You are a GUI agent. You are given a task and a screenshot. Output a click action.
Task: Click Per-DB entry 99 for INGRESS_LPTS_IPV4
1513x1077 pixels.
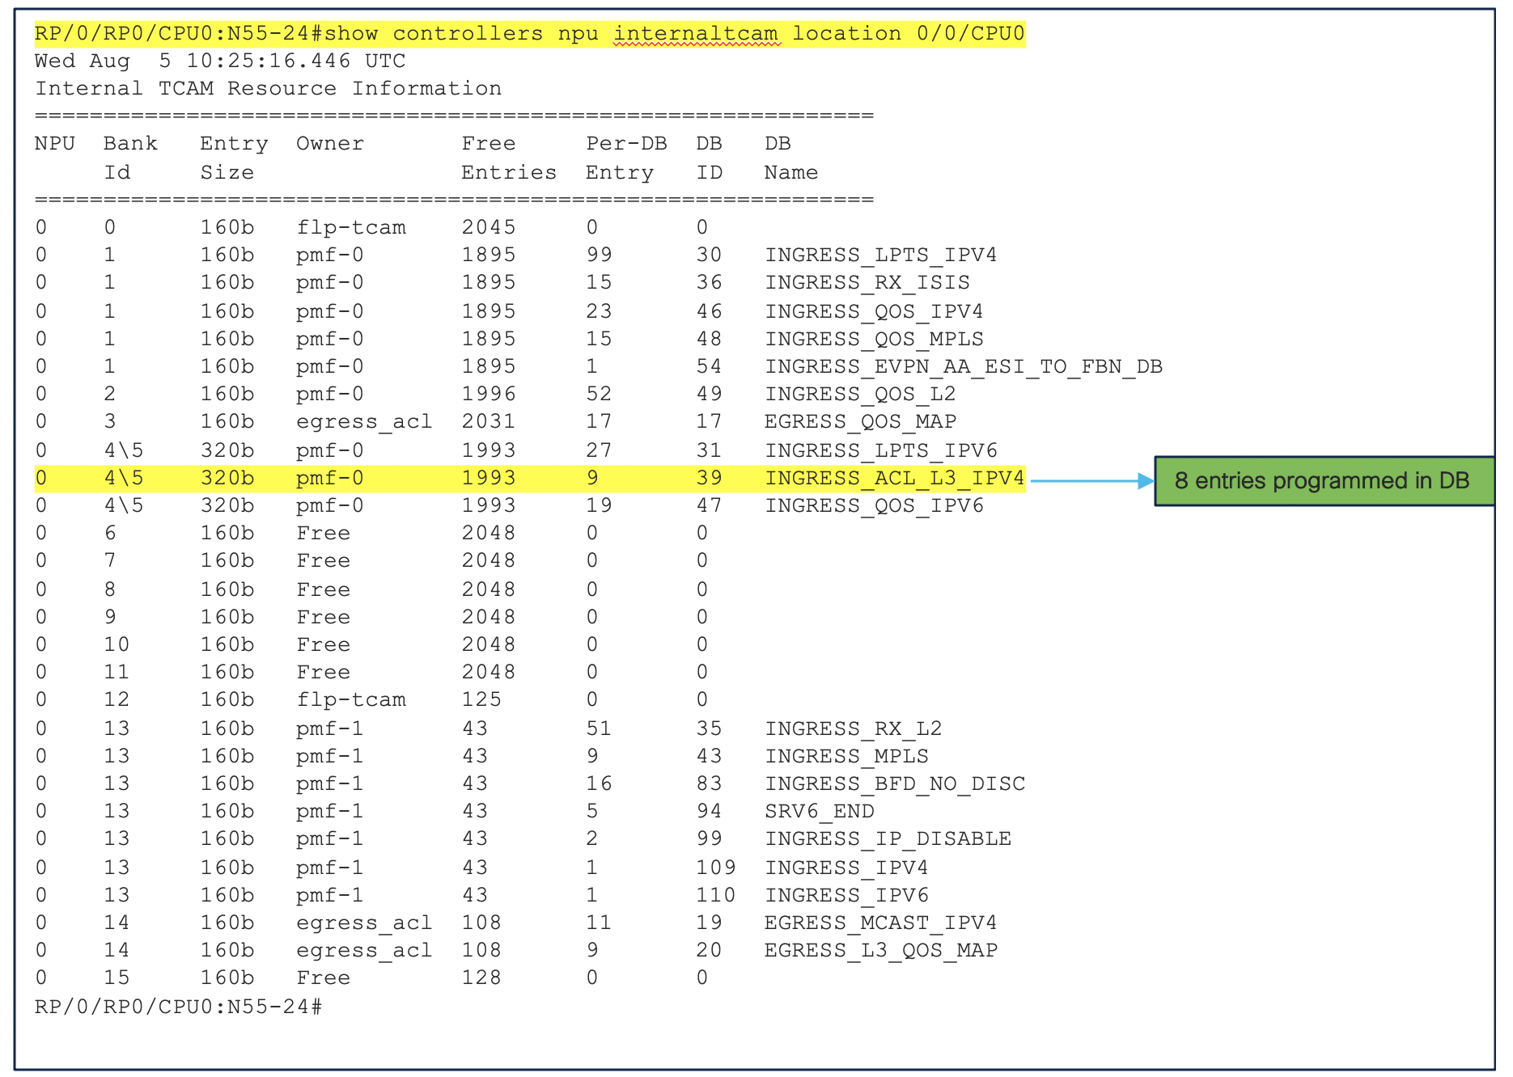[599, 256]
